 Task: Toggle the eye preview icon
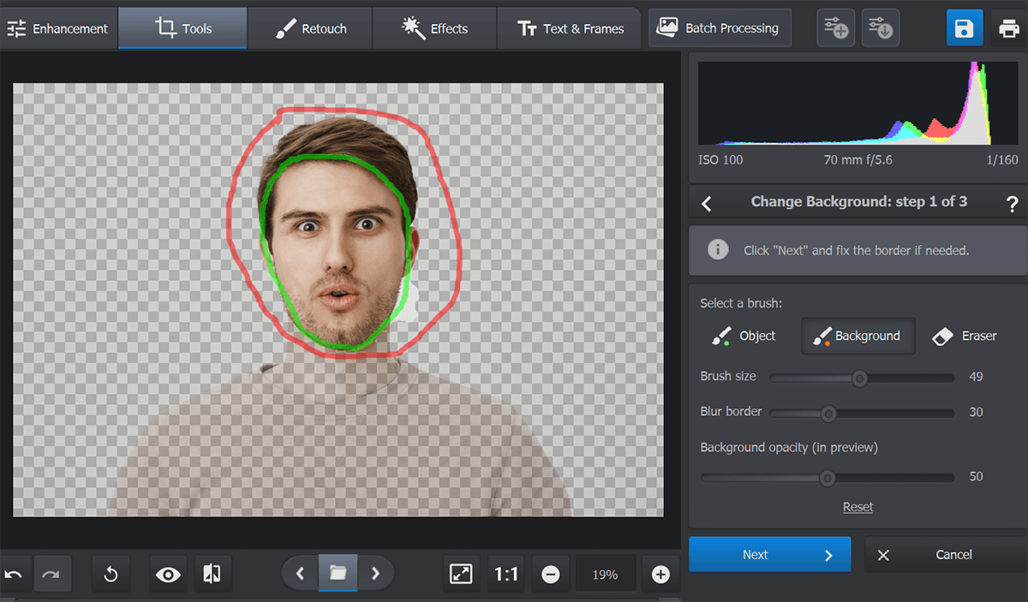tap(168, 575)
